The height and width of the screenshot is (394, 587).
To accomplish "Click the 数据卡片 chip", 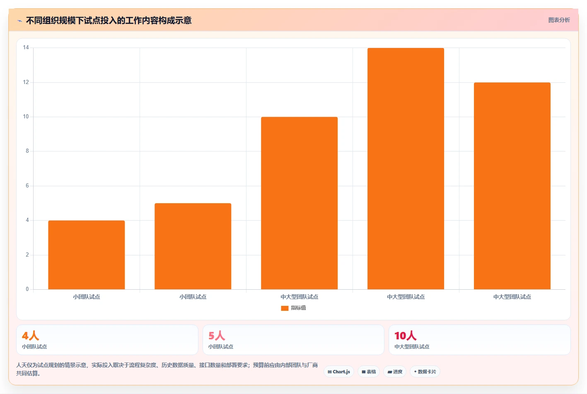I will click(425, 372).
